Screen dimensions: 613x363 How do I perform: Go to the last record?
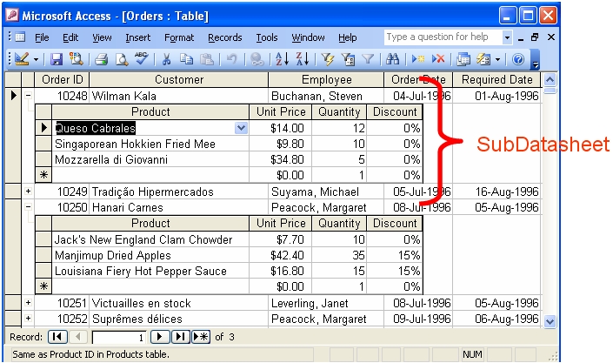tap(181, 337)
